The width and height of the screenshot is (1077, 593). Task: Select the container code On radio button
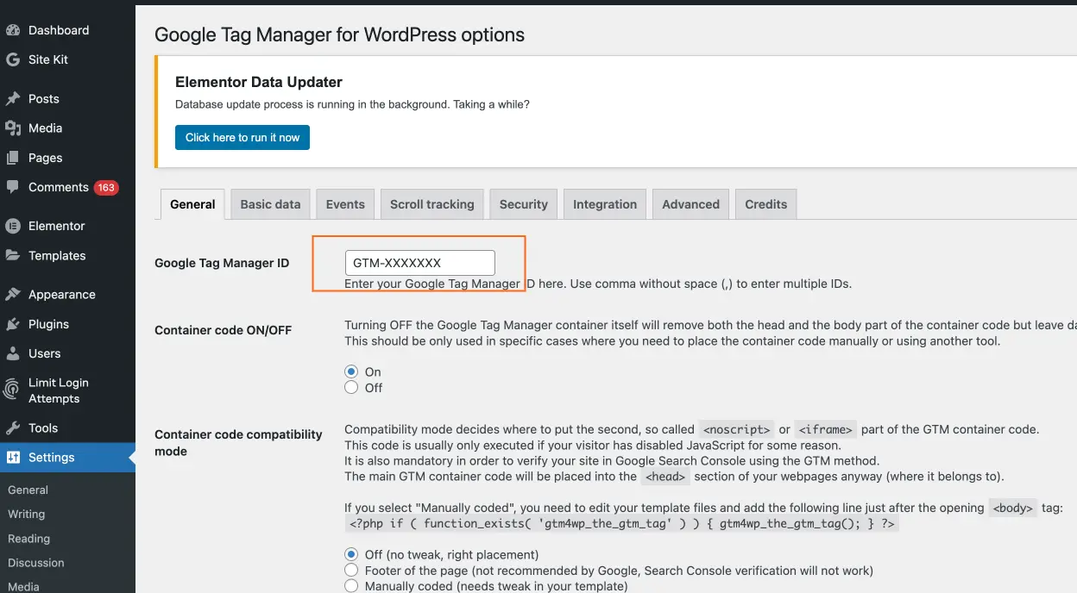[351, 371]
